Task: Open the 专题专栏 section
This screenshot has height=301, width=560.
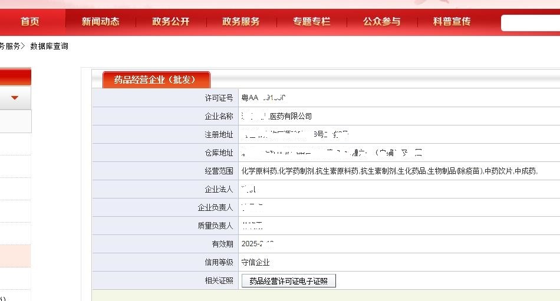Action: (x=311, y=22)
